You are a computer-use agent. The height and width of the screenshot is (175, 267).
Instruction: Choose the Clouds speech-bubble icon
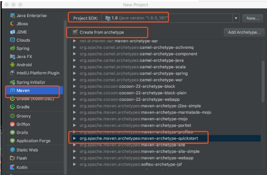pos(13,40)
